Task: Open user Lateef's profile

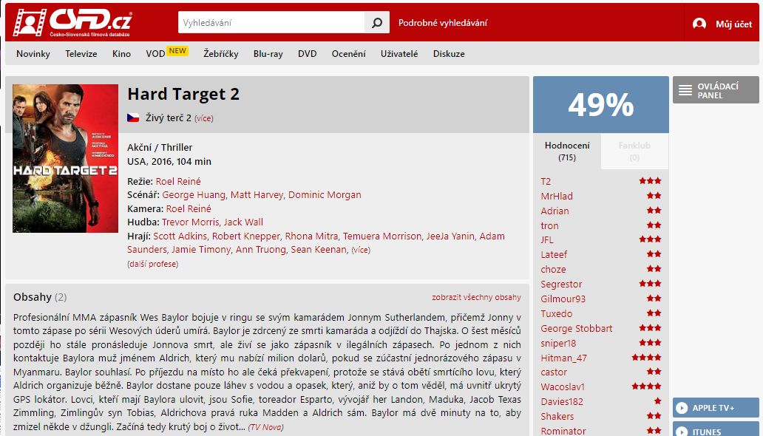Action: [x=554, y=254]
